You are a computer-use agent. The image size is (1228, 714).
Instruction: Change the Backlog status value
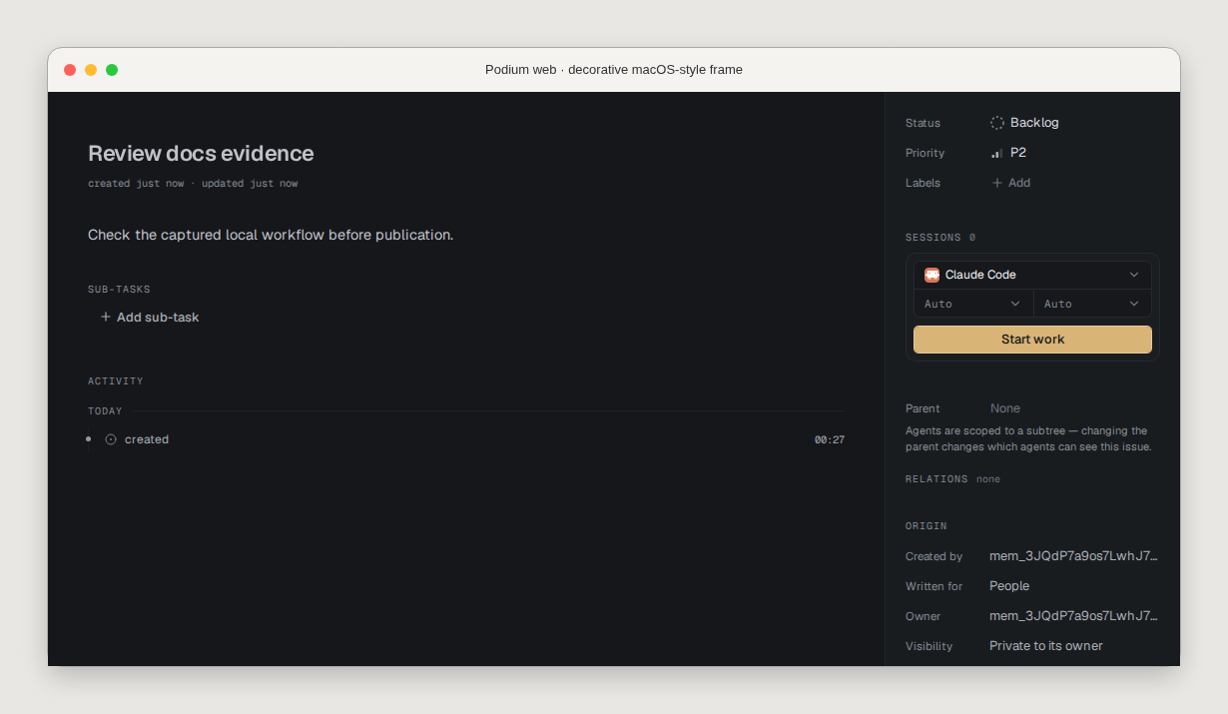pyautogui.click(x=1025, y=123)
